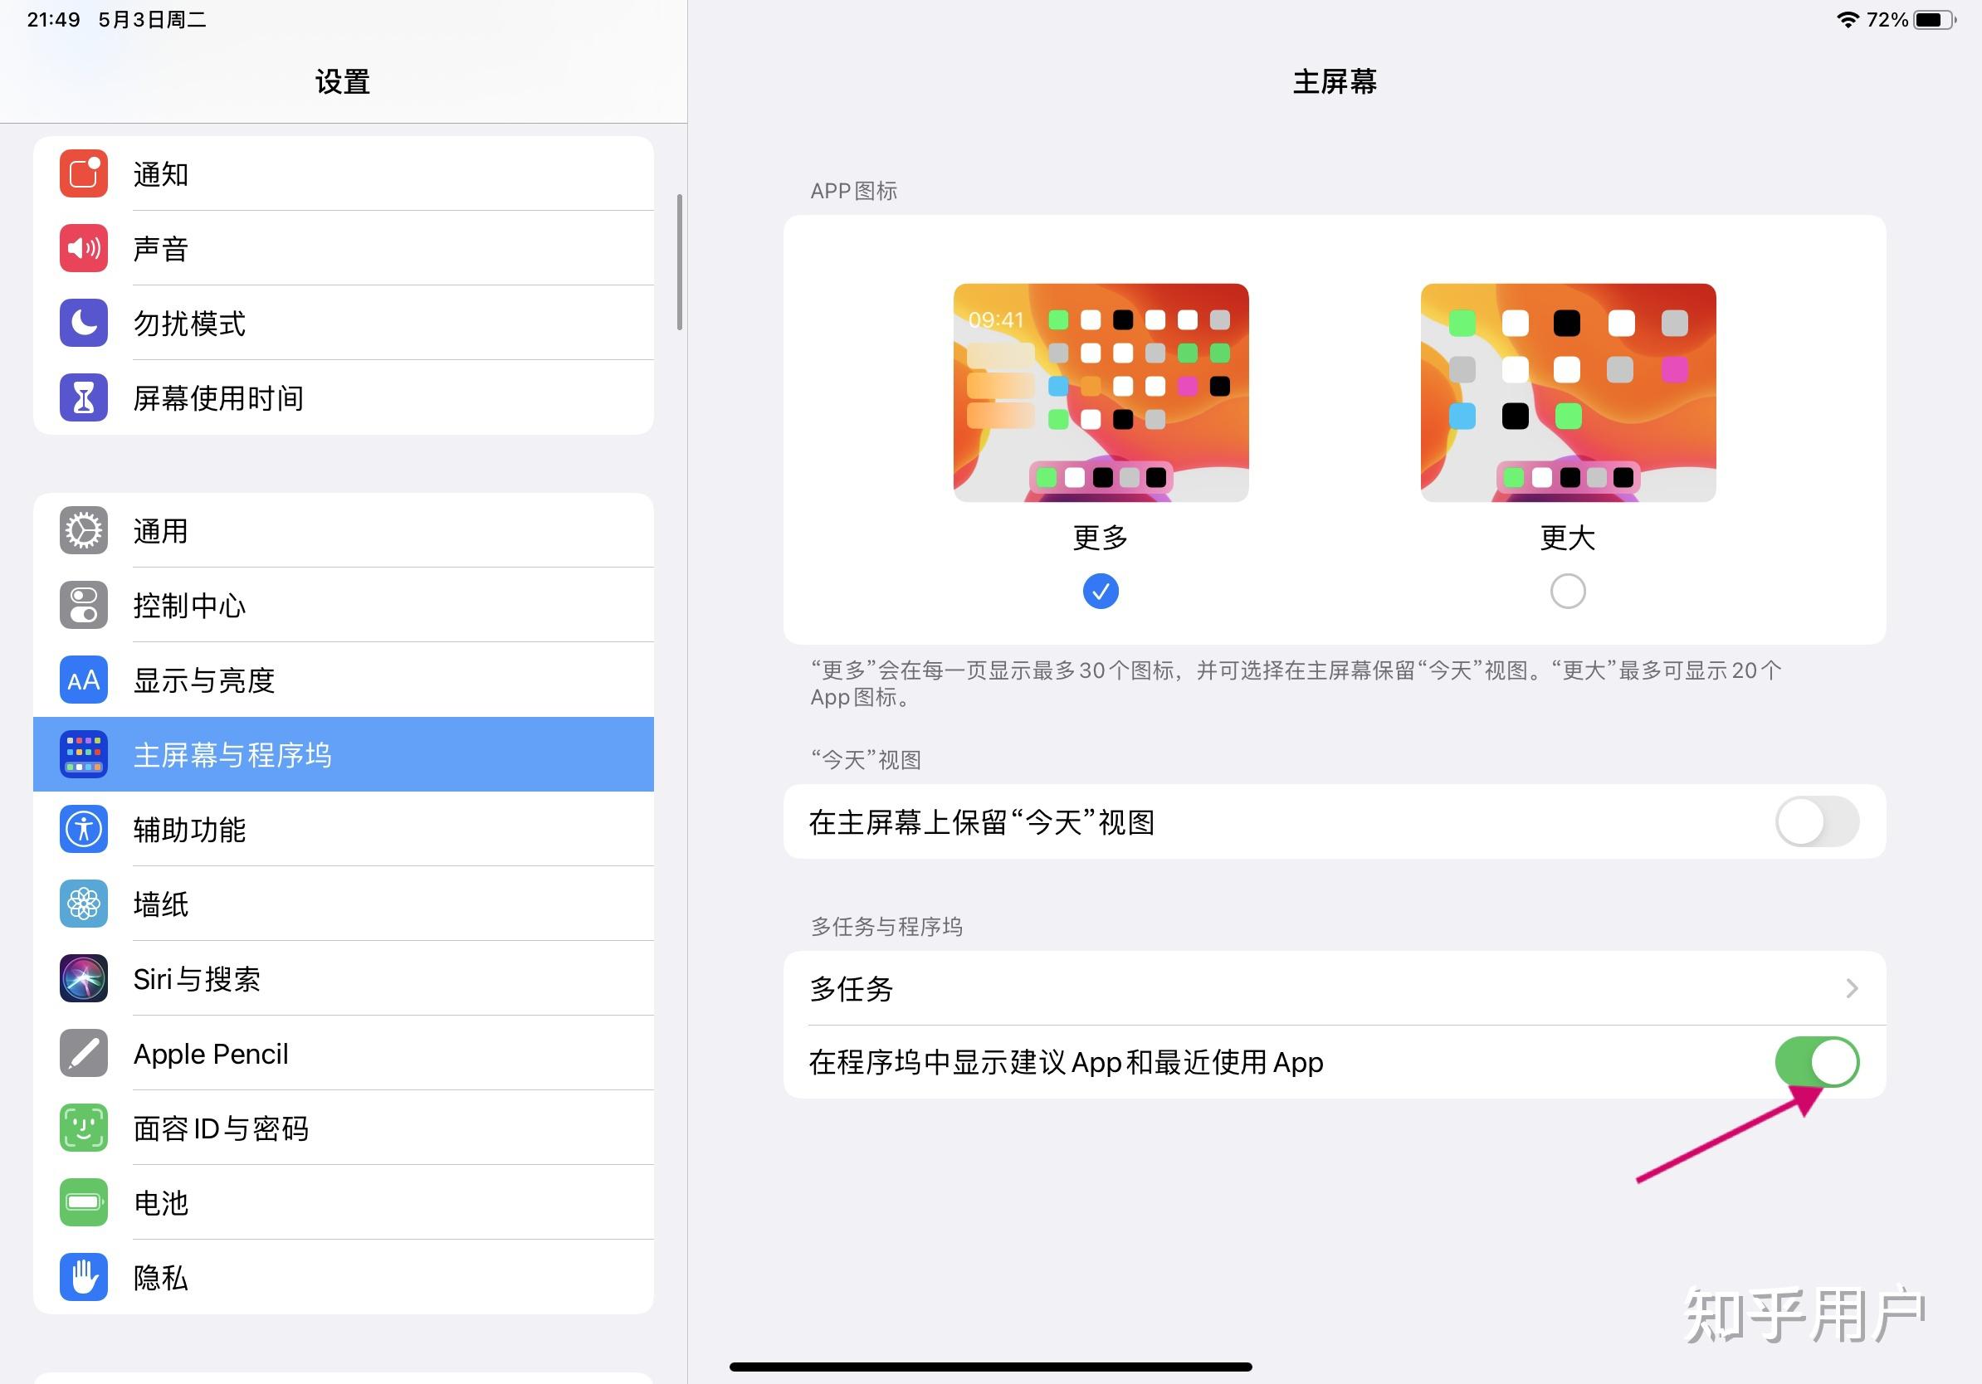Enable keep Today view on home screen
This screenshot has width=1982, height=1384.
[1816, 821]
